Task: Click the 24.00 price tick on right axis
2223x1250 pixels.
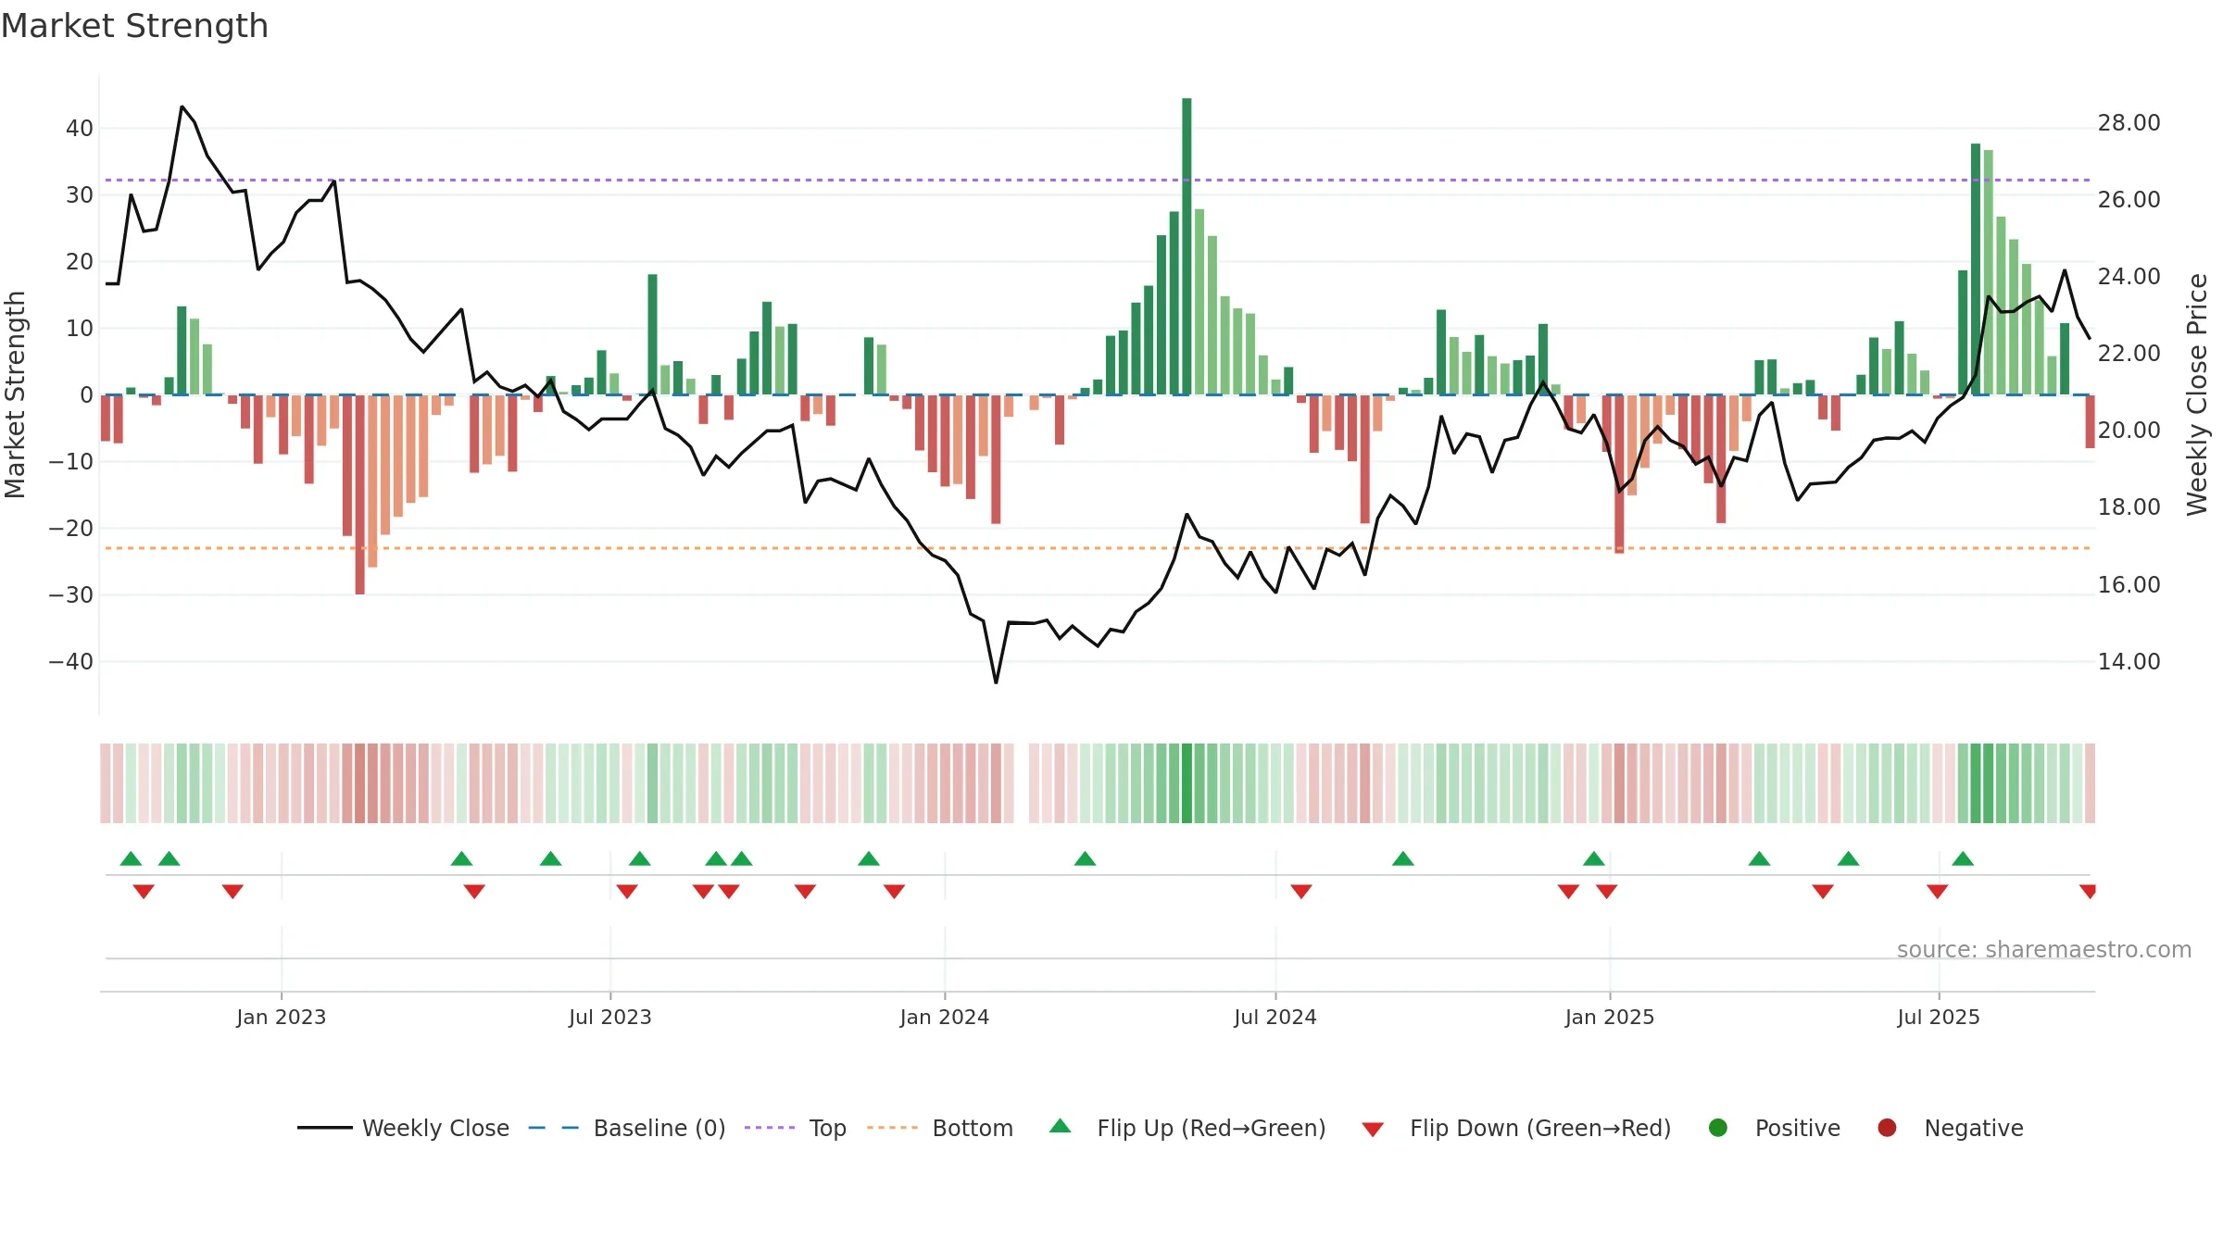Action: 2129,277
